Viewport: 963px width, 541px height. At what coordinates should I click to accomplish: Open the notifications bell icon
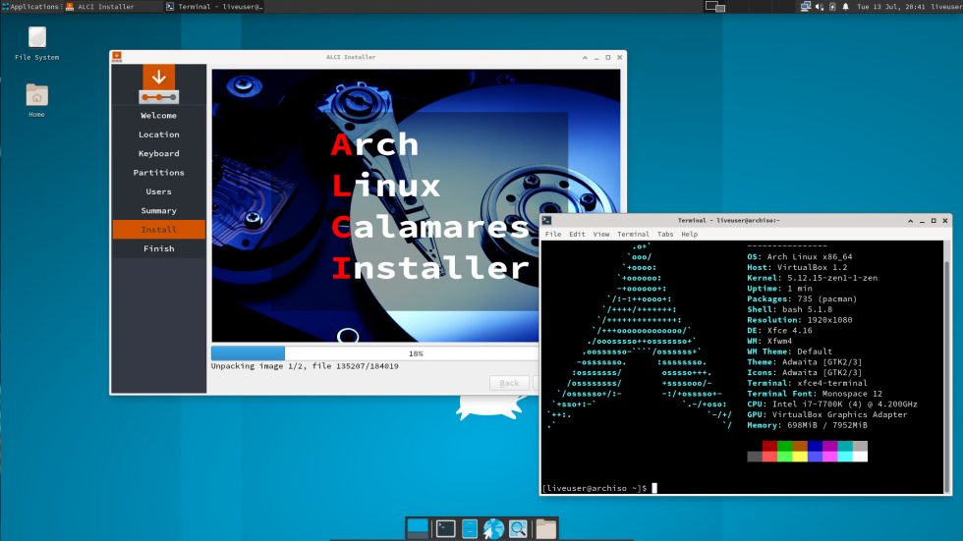[846, 7]
